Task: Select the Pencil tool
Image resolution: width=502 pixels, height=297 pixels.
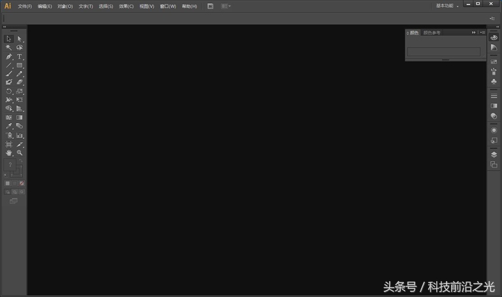Action: 20,73
